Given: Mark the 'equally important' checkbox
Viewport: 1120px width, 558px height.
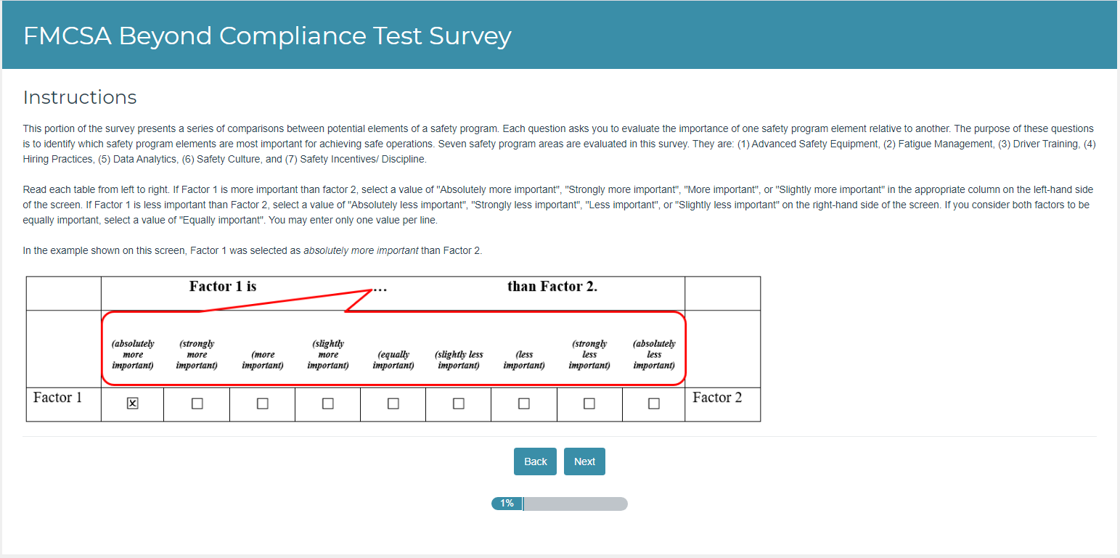Looking at the screenshot, I should (x=393, y=403).
